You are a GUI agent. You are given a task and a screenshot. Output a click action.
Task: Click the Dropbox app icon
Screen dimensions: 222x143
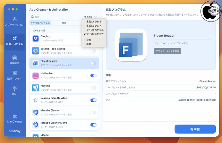[x=35, y=38]
